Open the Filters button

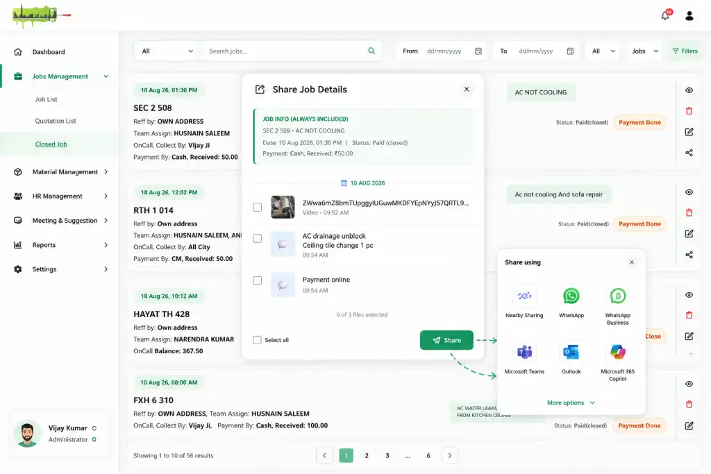click(x=685, y=51)
